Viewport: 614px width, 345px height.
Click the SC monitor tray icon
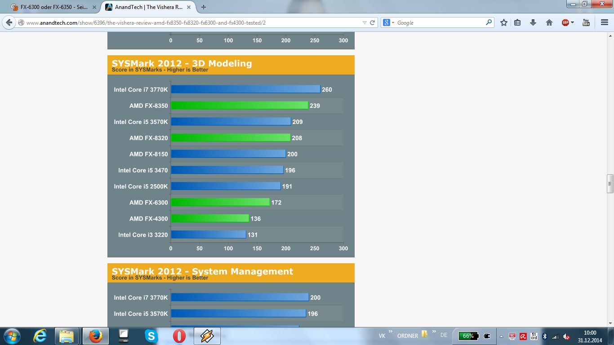point(512,336)
